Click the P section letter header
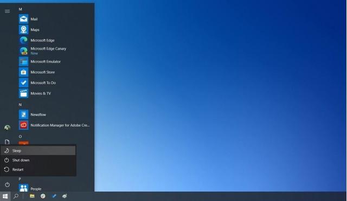 tap(20, 179)
